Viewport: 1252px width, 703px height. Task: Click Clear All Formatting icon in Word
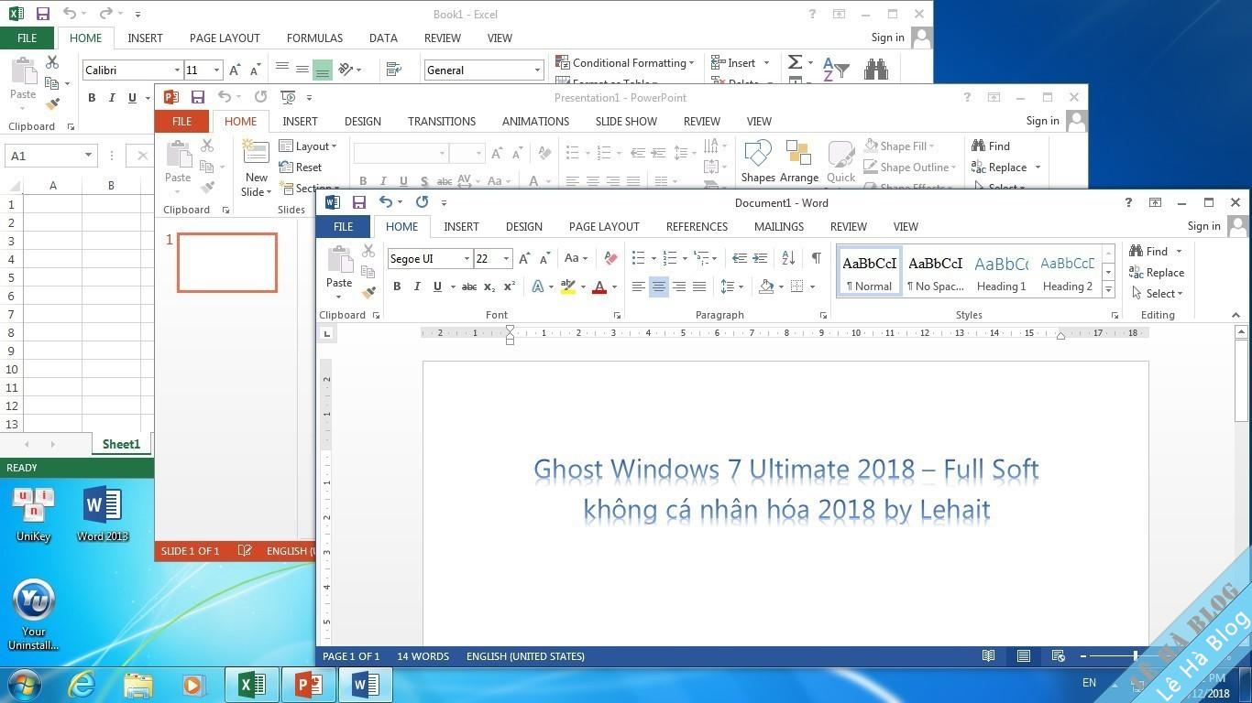coord(610,259)
